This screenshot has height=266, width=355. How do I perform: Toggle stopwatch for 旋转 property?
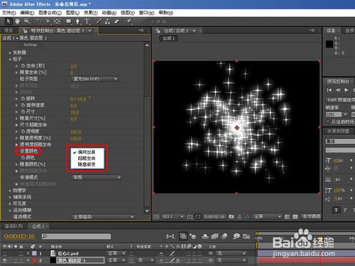click(x=23, y=99)
